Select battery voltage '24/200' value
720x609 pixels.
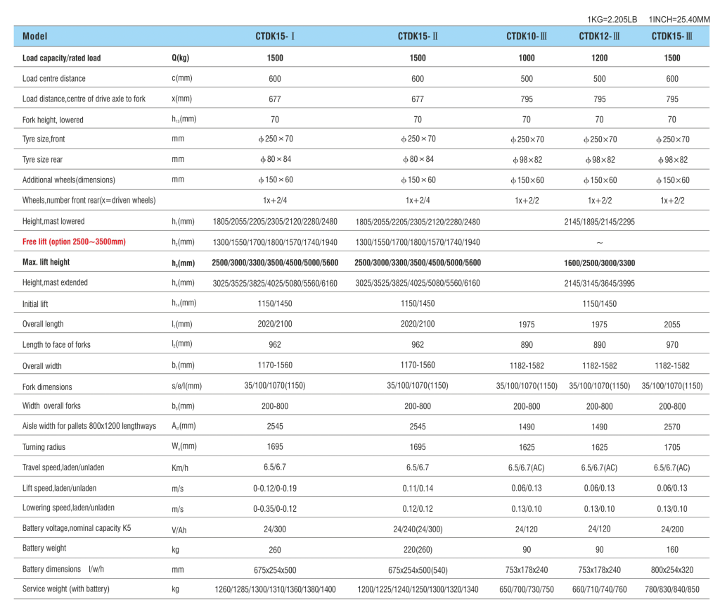tap(671, 529)
